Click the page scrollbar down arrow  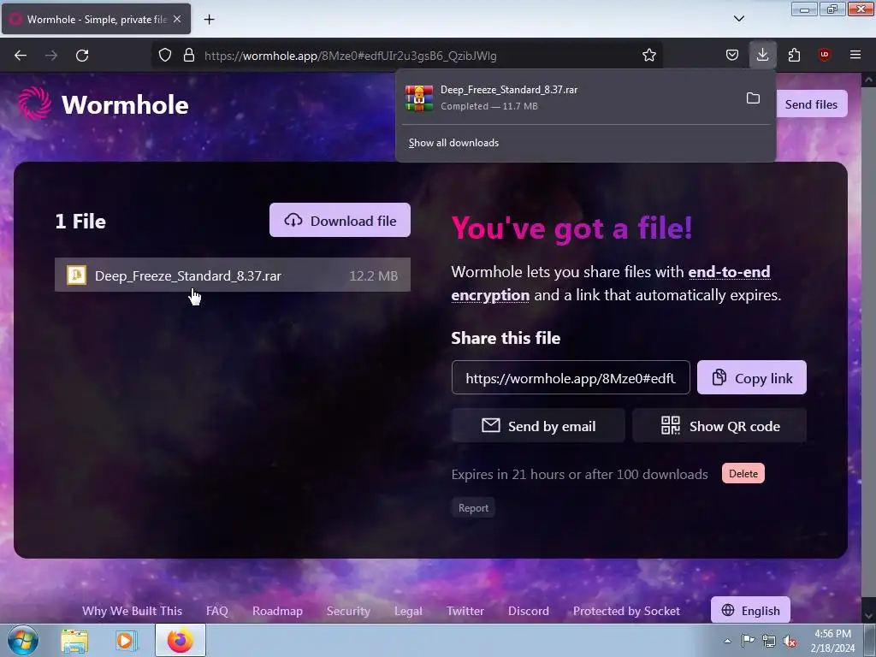(x=869, y=616)
